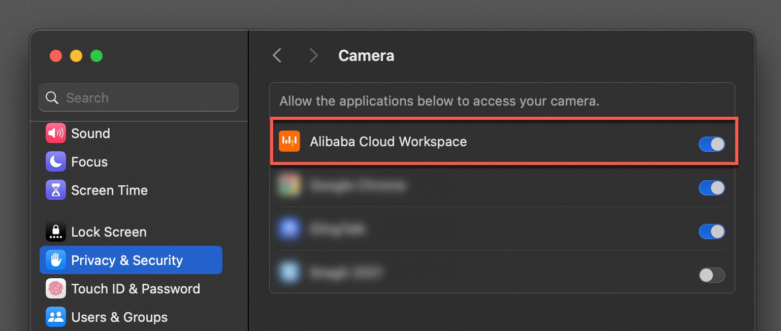The width and height of the screenshot is (781, 331).
Task: Click the green full-screen window button
Action: [96, 56]
